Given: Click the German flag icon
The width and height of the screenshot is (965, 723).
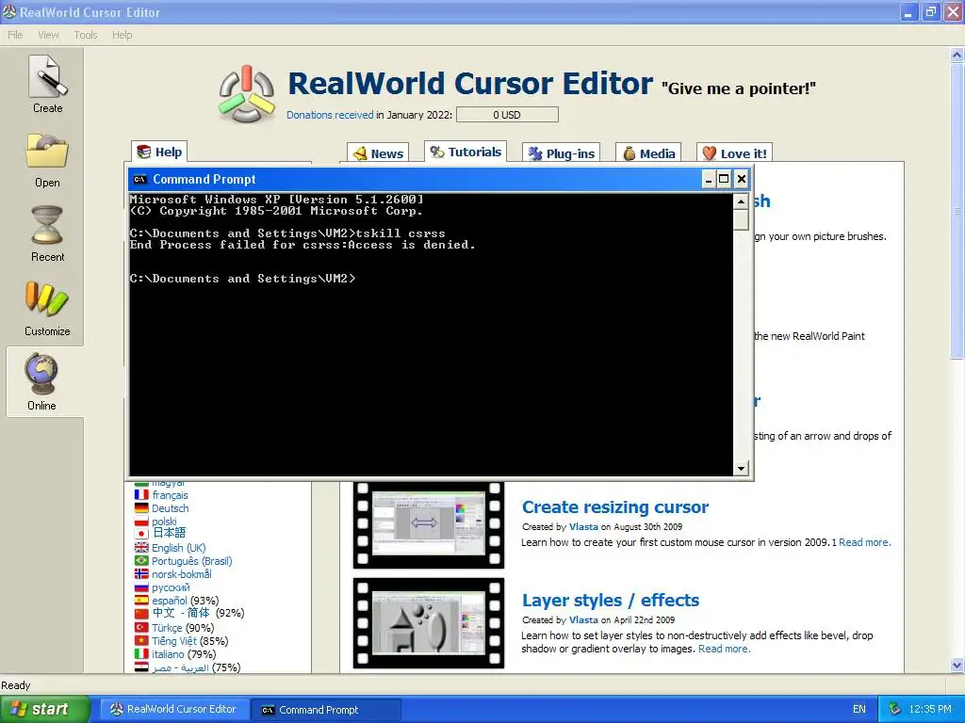Looking at the screenshot, I should pos(141,508).
